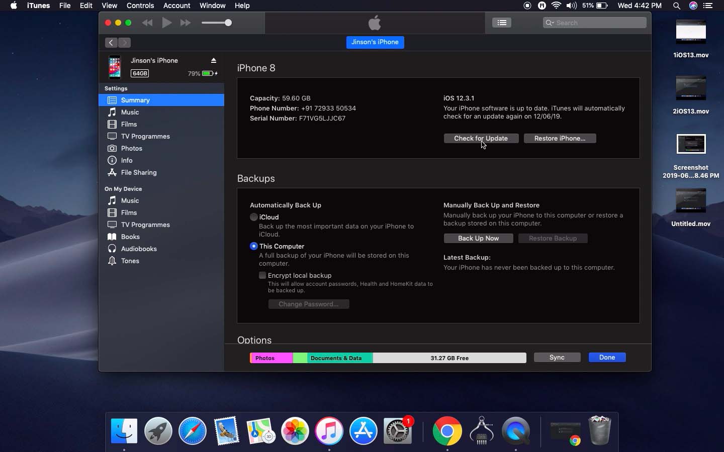This screenshot has height=452, width=724.
Task: Click the Wi-Fi icon in menu bar
Action: pyautogui.click(x=556, y=6)
